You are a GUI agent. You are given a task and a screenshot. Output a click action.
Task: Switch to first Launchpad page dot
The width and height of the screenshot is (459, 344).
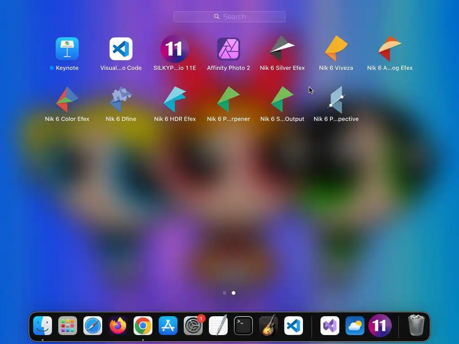[225, 293]
